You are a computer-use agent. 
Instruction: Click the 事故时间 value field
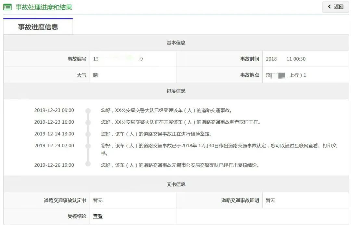point(285,59)
